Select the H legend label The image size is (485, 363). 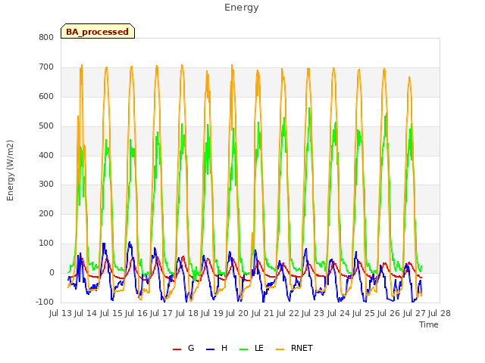coord(224,348)
